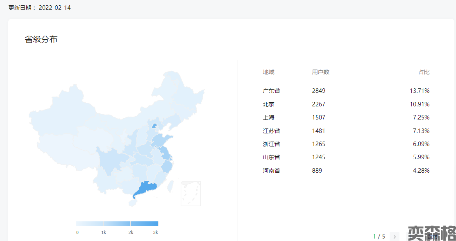This screenshot has width=456, height=241.
Task: Click the 地域 column header
Action: pyautogui.click(x=268, y=72)
